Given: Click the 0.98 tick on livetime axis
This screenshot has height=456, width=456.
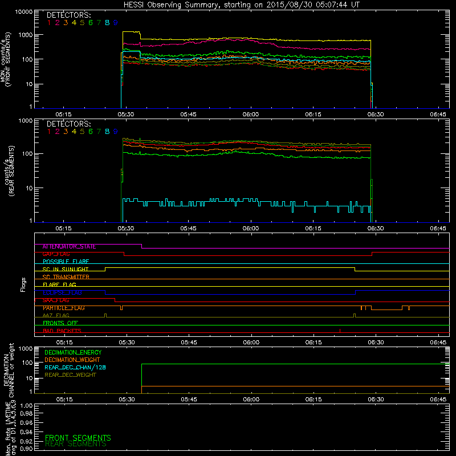Looking at the screenshot, I should 26,414.
